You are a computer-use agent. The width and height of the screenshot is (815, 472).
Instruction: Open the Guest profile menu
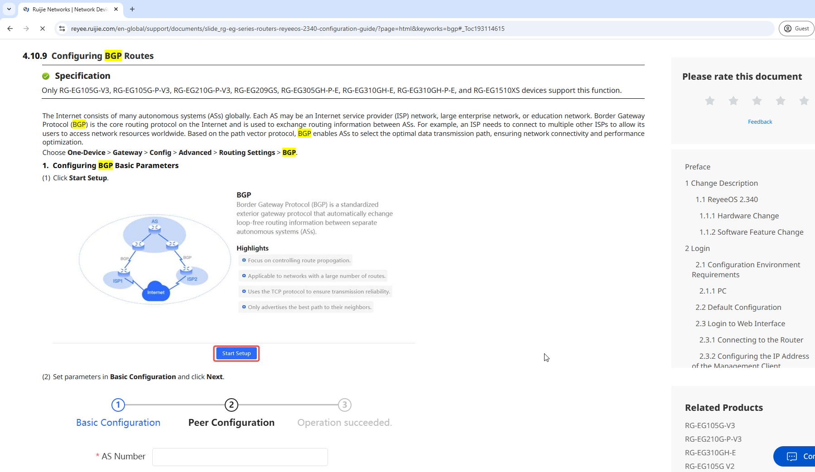pyautogui.click(x=796, y=29)
